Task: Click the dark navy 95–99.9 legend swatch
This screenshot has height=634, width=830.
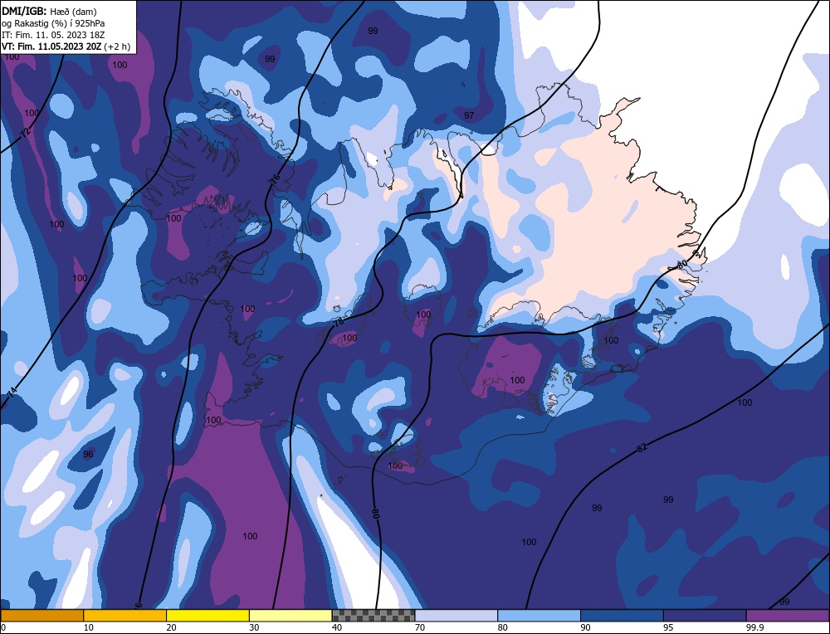Action: coord(705,616)
